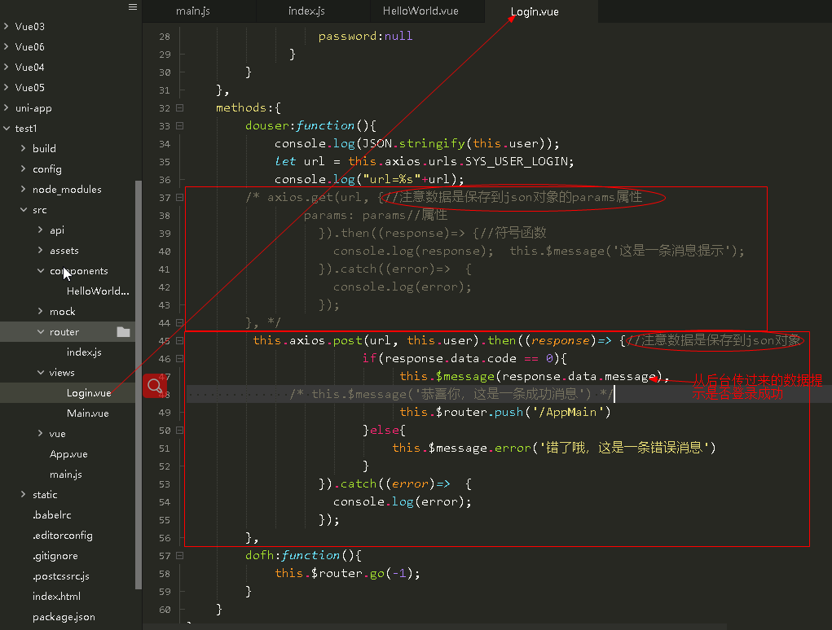Click line number 51 in the gutter
Image resolution: width=832 pixels, height=630 pixels.
coord(165,448)
